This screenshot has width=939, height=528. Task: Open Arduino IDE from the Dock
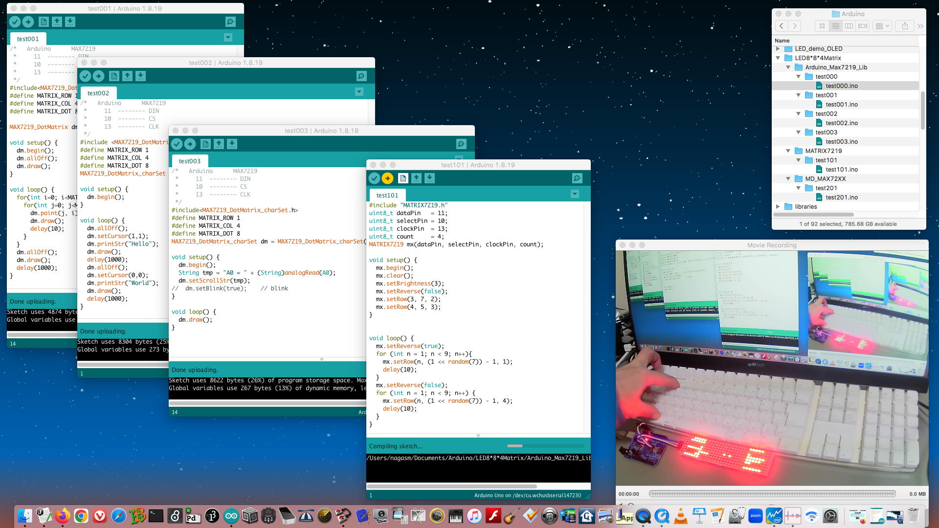tap(231, 516)
